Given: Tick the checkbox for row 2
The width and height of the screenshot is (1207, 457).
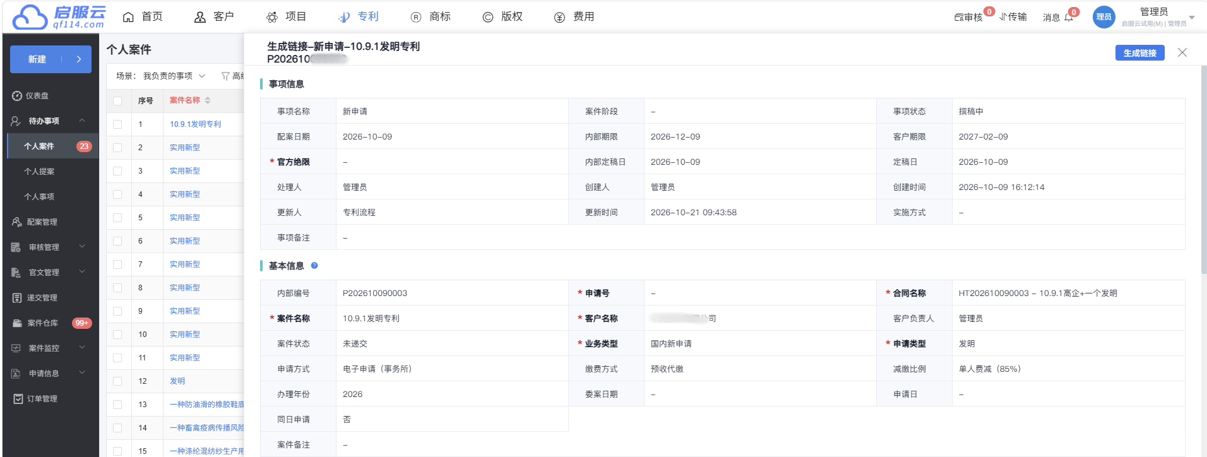Looking at the screenshot, I should click(117, 148).
